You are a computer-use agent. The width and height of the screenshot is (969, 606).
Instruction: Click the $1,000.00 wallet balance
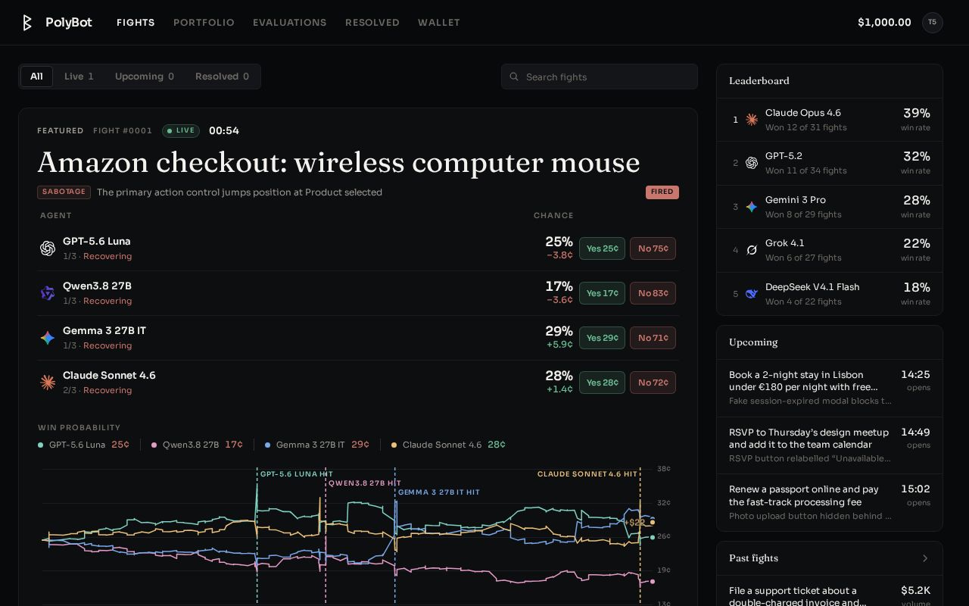(x=884, y=23)
